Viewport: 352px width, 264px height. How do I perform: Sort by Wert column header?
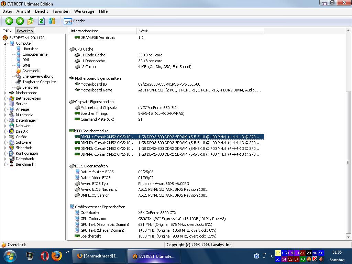tap(200, 31)
